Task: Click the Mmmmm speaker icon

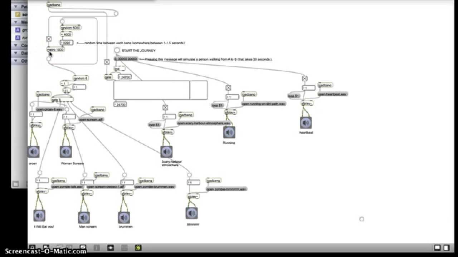Action: tap(192, 213)
